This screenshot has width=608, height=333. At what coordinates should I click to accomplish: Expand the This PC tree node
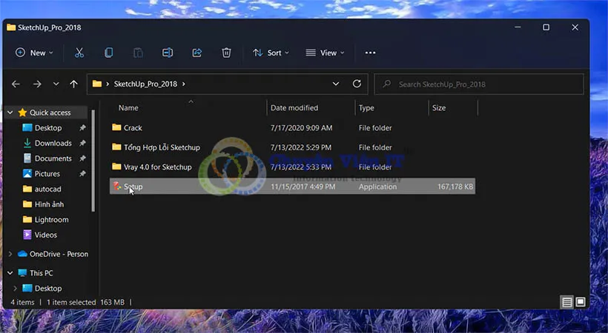[x=10, y=273]
